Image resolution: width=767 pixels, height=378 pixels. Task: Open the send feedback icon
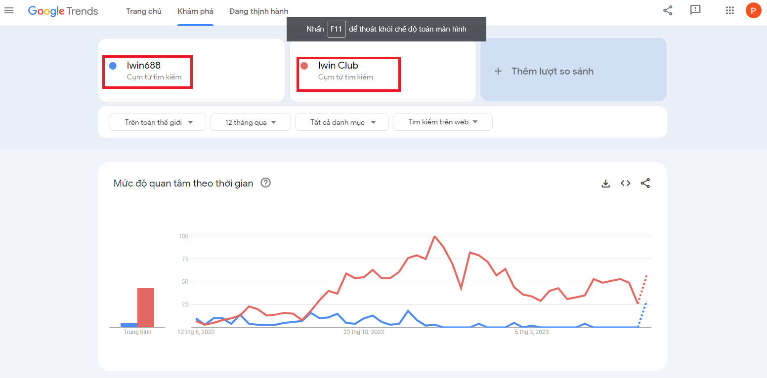pos(695,10)
